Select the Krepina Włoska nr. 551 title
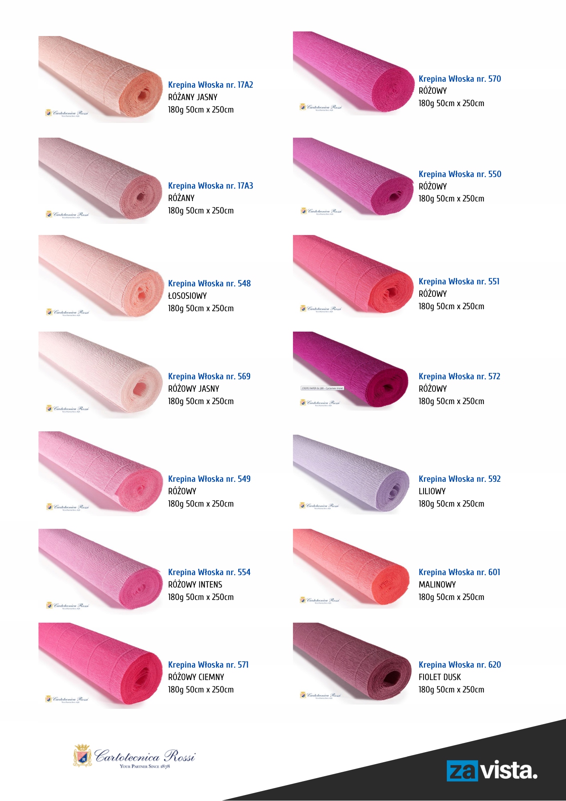This screenshot has height=801, width=566. pyautogui.click(x=459, y=282)
